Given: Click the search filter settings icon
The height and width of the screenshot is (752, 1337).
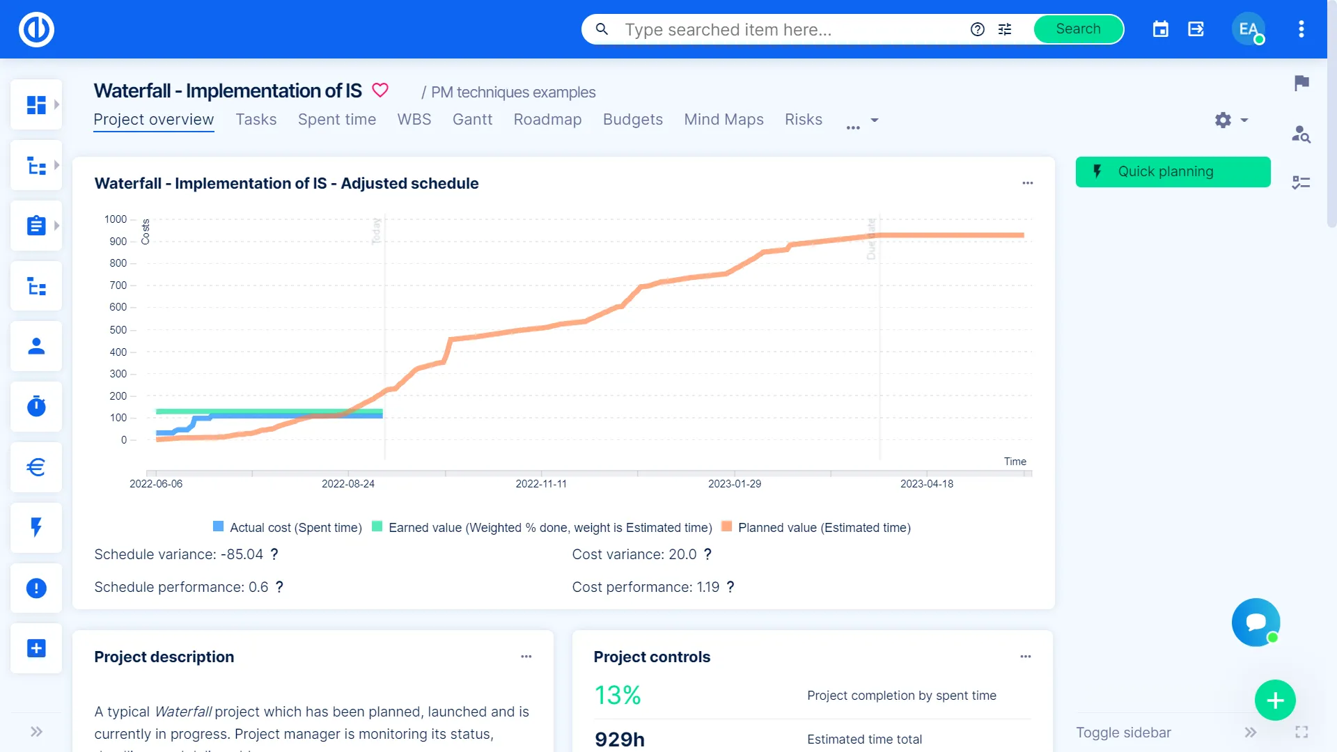Looking at the screenshot, I should point(1005,29).
